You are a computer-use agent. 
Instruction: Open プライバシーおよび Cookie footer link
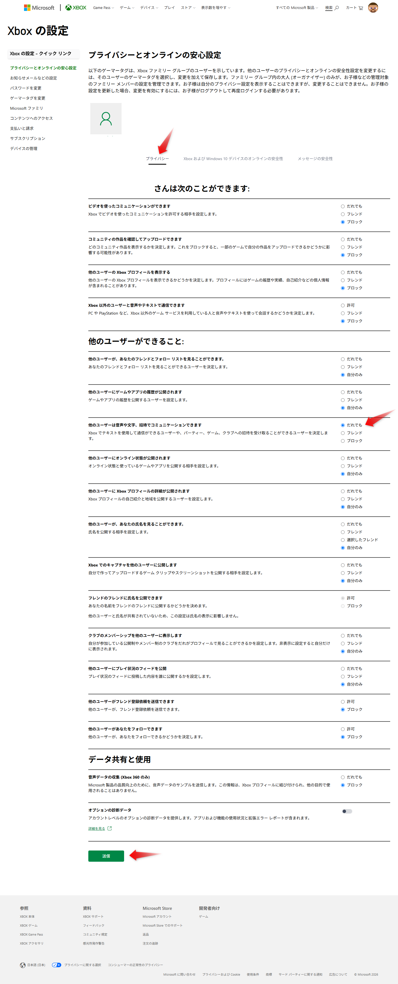(221, 974)
